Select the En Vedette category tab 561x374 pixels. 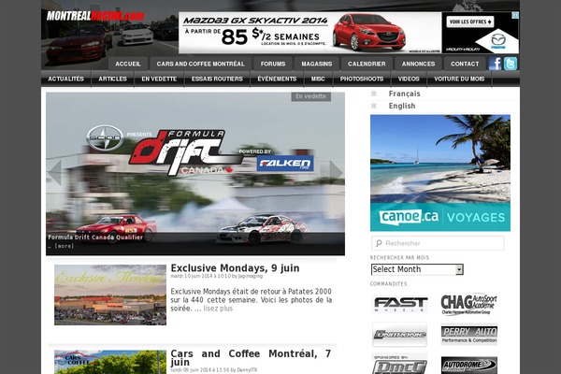tap(159, 79)
